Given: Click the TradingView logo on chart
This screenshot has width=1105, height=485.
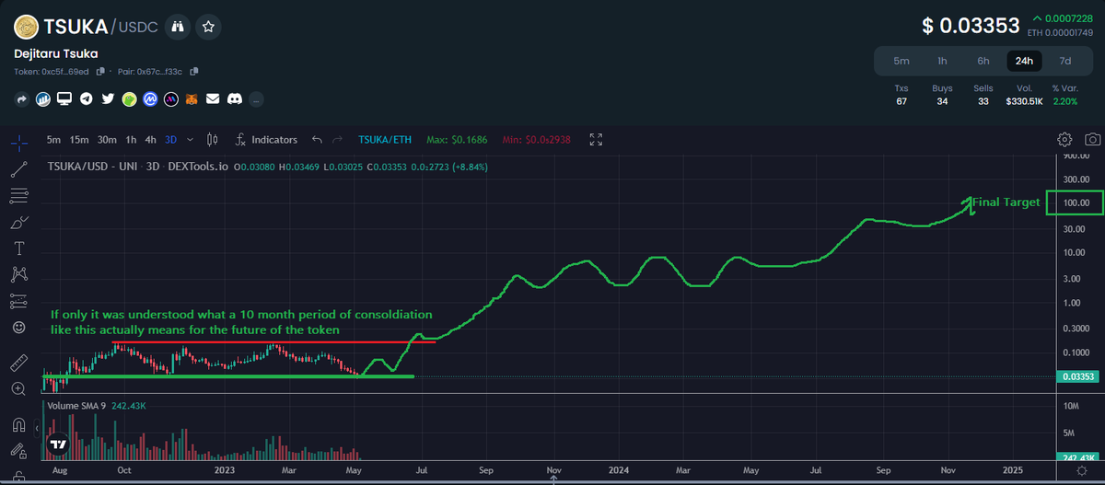Looking at the screenshot, I should 59,443.
